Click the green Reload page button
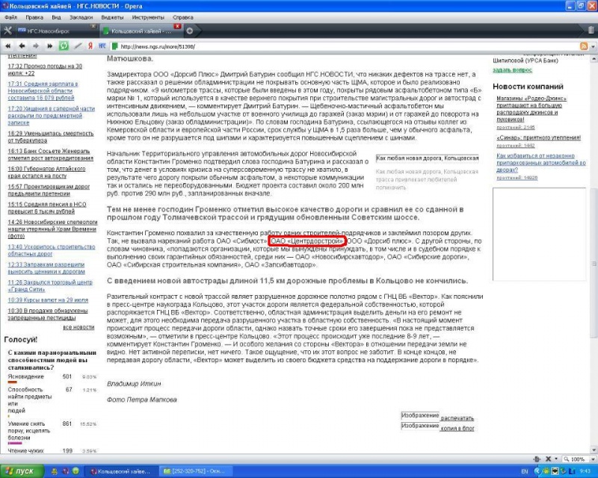 click(64, 46)
